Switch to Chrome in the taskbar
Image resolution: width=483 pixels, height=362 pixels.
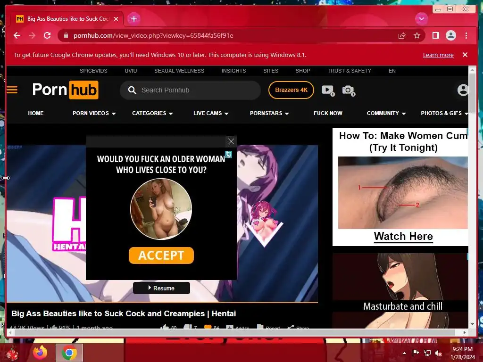tap(69, 353)
